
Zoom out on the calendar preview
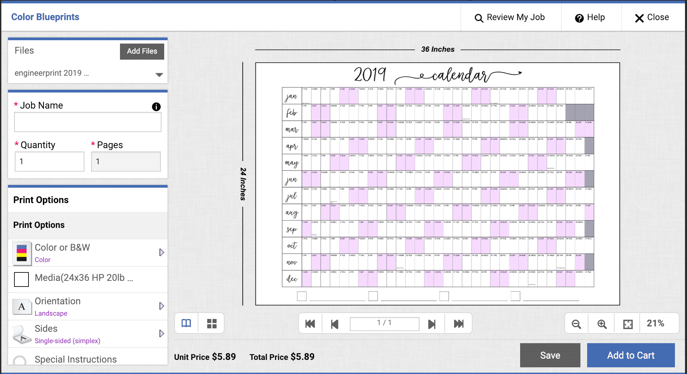(576, 323)
